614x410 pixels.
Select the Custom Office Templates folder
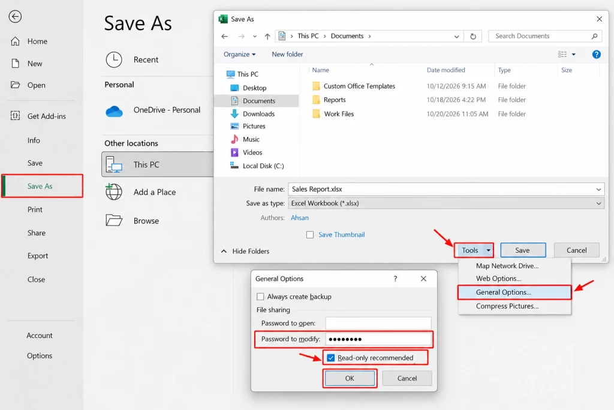coord(354,86)
